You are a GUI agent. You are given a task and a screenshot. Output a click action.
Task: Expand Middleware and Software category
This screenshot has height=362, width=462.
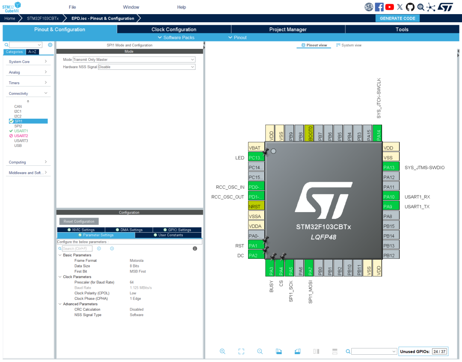(28, 173)
